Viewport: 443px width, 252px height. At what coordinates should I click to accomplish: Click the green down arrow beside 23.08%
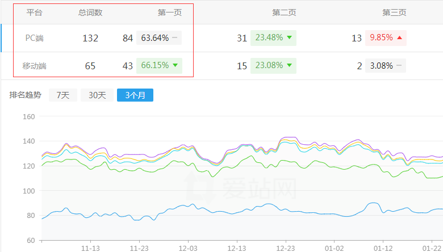click(289, 65)
